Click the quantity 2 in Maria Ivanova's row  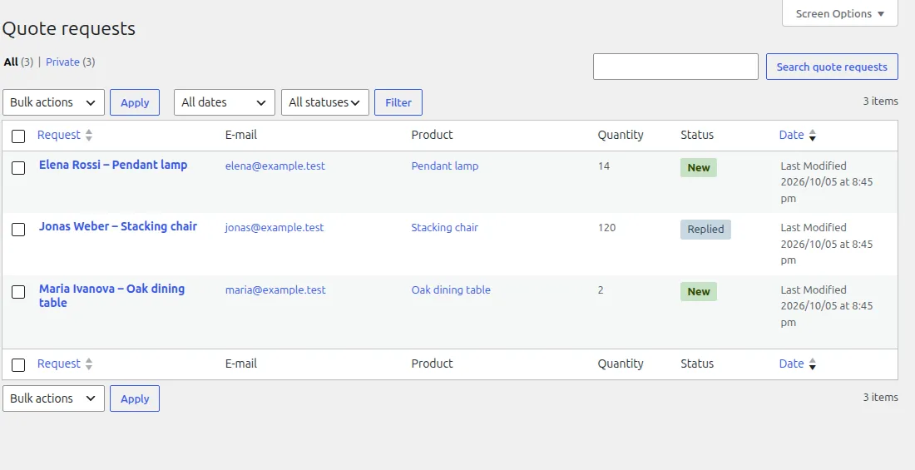tap(601, 289)
